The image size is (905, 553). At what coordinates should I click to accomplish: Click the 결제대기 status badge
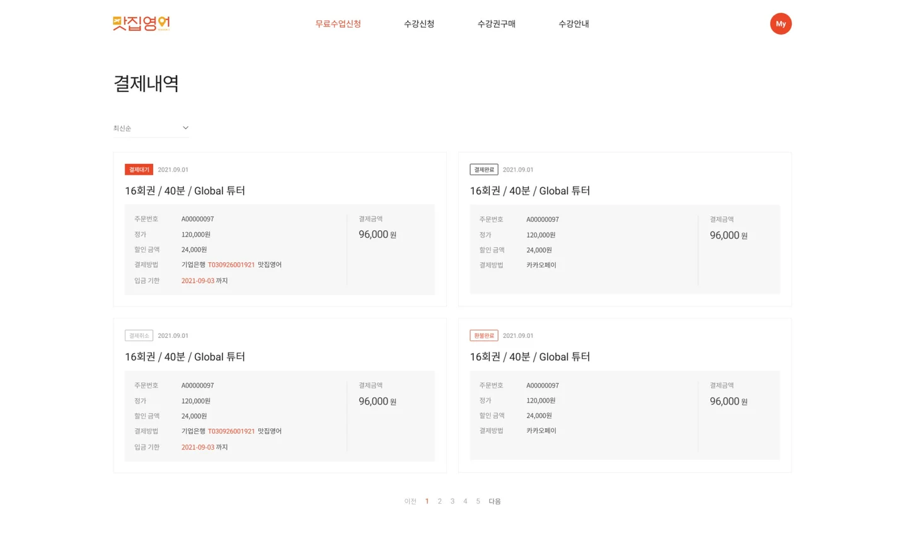coord(139,170)
